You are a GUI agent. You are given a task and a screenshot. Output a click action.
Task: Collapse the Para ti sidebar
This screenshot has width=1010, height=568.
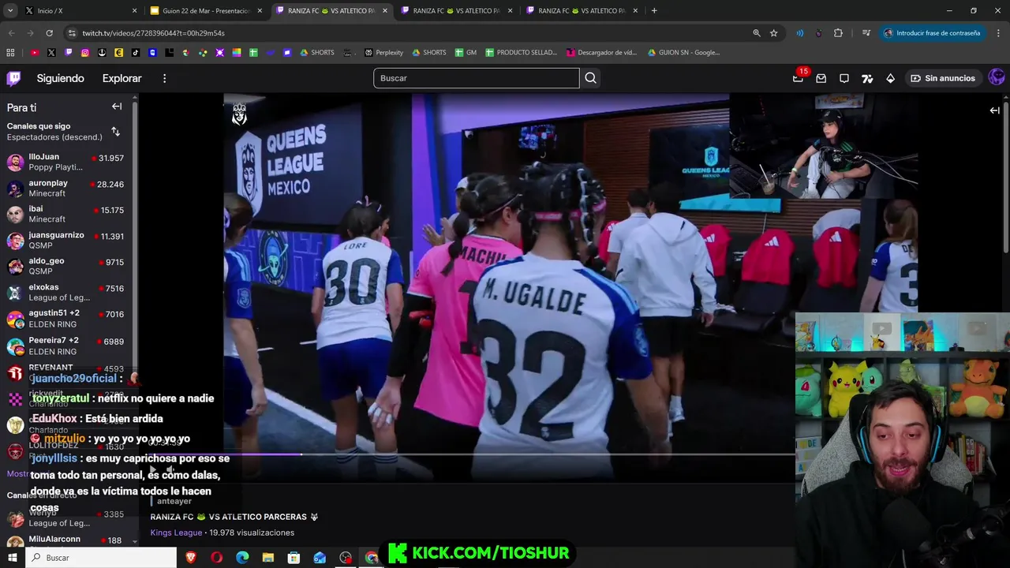point(117,106)
